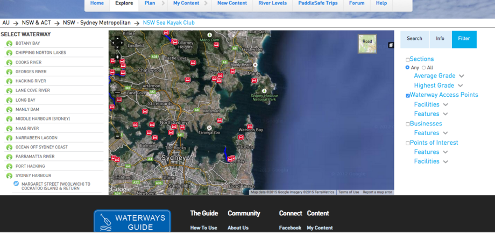Expand Features under Waterway Access Points

point(445,114)
